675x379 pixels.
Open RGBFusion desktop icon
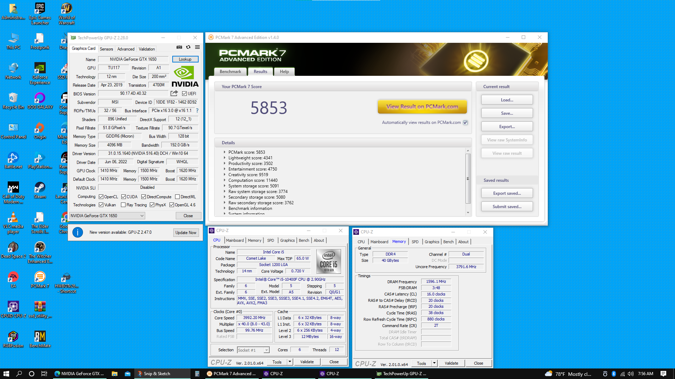coord(13,340)
